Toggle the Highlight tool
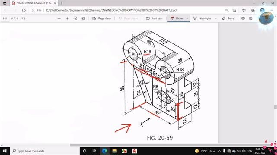The image size is (277, 155). point(202,18)
